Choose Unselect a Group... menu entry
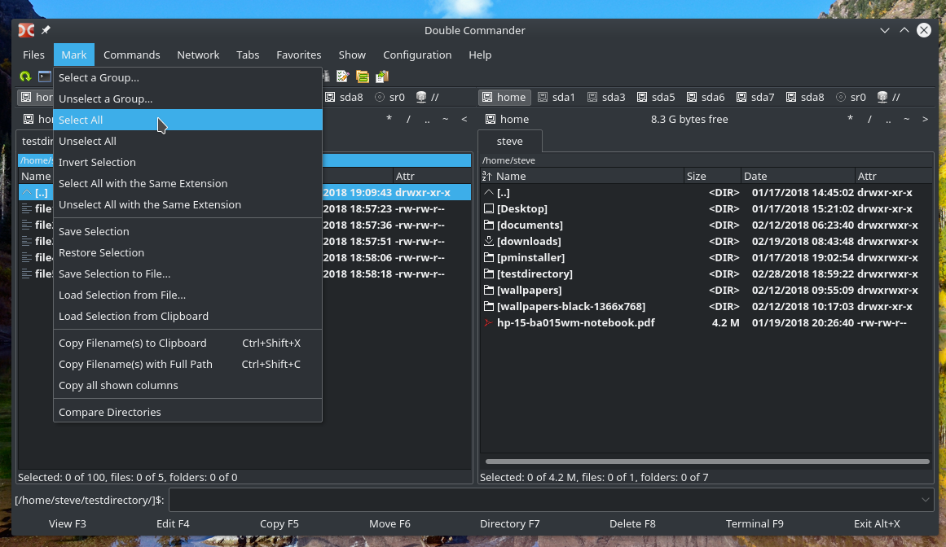 point(187,98)
